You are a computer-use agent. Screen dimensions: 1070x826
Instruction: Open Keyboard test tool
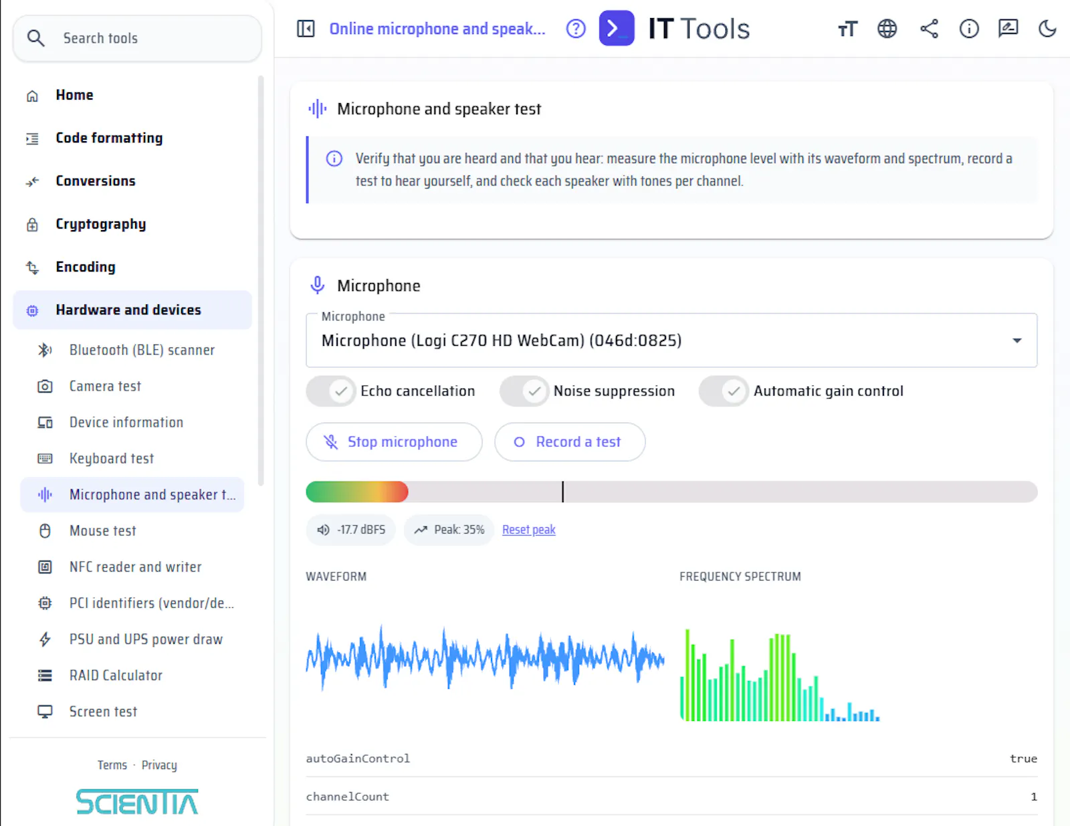tap(132, 458)
